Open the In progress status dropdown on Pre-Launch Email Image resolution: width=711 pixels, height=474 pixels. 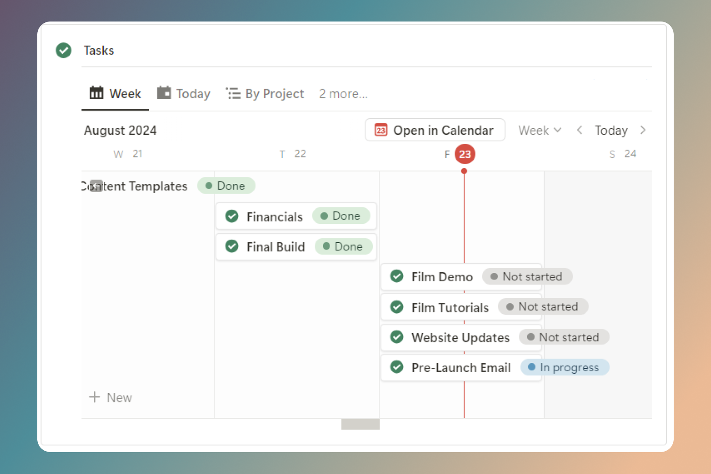[x=564, y=367]
